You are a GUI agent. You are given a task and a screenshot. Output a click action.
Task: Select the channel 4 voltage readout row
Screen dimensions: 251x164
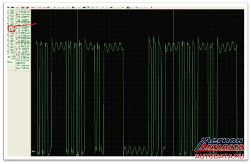[23, 29]
